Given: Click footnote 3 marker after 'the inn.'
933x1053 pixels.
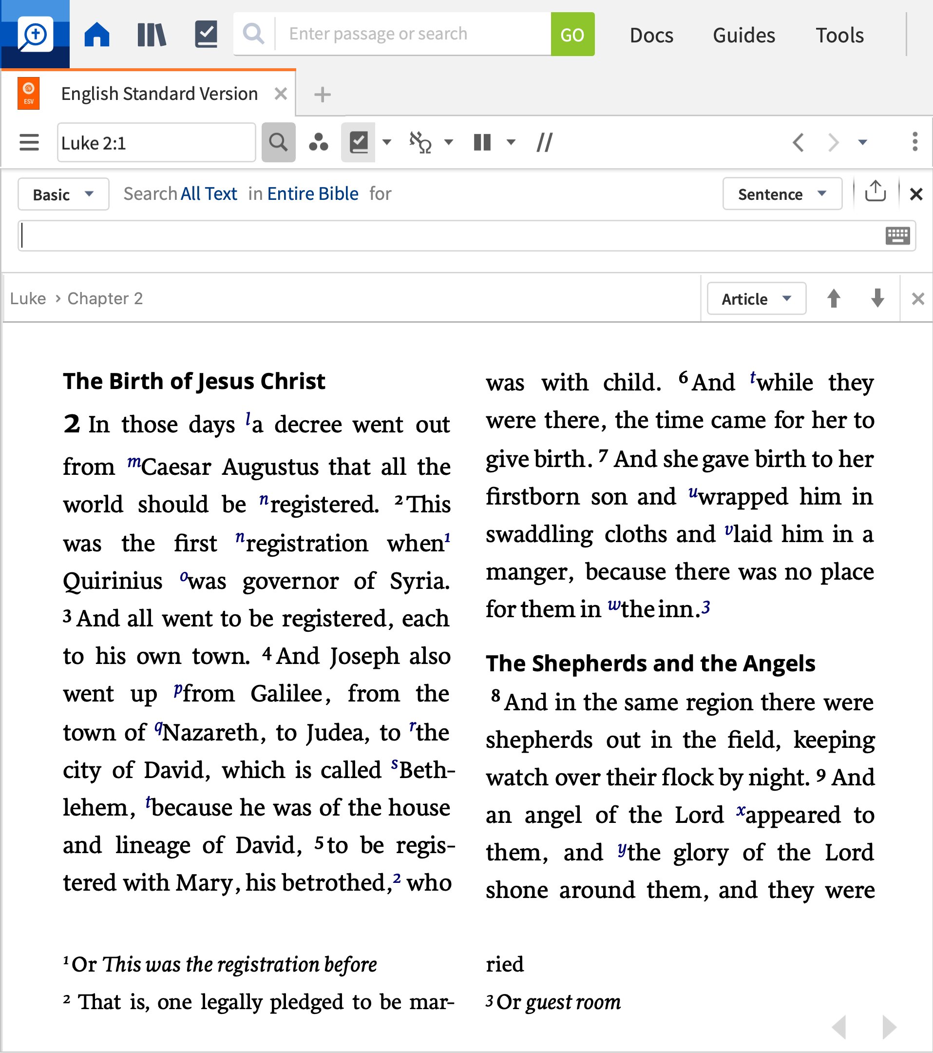Looking at the screenshot, I should (x=706, y=607).
